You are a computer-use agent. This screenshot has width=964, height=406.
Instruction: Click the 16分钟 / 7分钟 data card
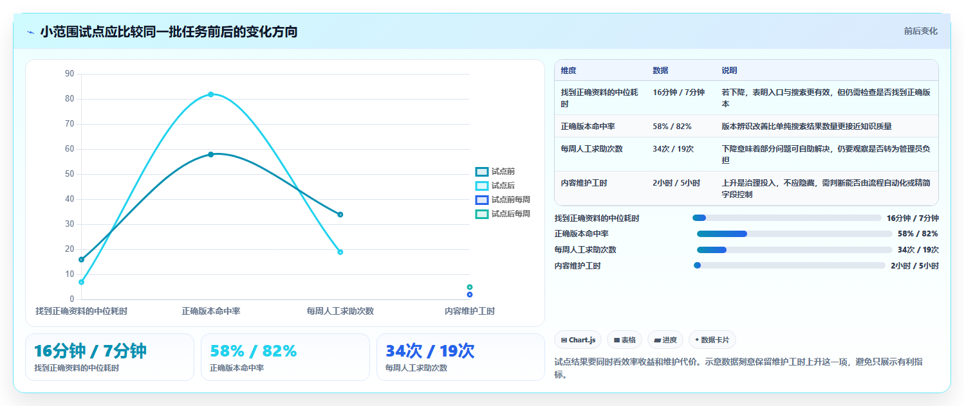pyautogui.click(x=109, y=357)
